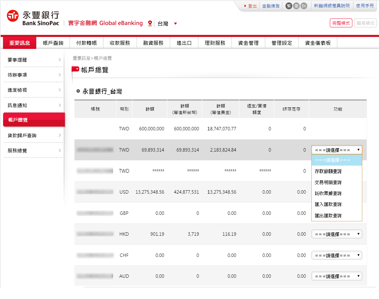Switch to 簡易模式 simple mode
379x299 pixels.
(x=365, y=23)
